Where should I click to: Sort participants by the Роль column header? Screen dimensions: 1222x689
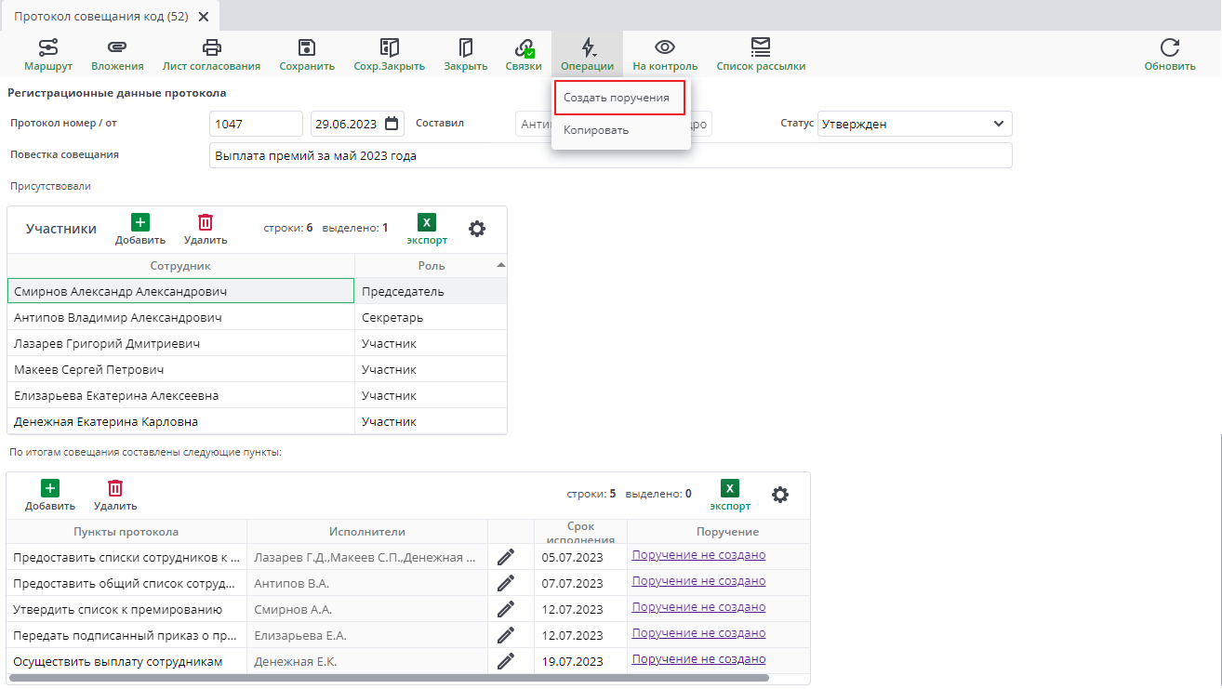pyautogui.click(x=431, y=266)
